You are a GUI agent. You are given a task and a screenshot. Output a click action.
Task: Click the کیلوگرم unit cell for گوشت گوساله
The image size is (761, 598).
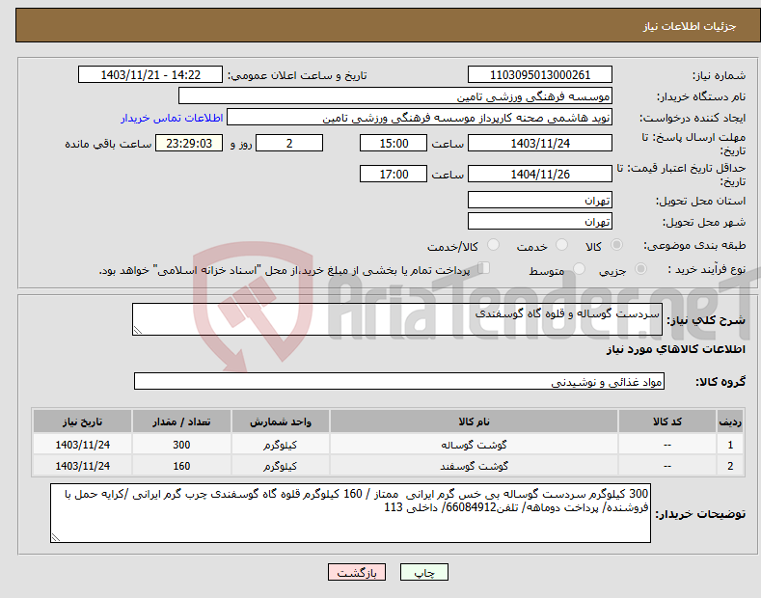point(281,445)
